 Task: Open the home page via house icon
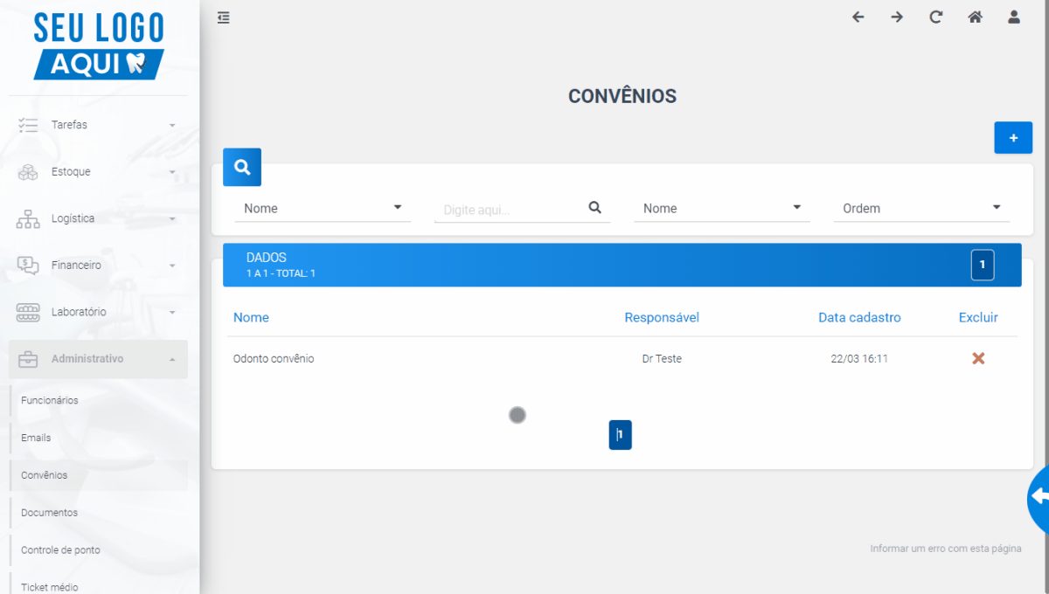click(x=975, y=17)
